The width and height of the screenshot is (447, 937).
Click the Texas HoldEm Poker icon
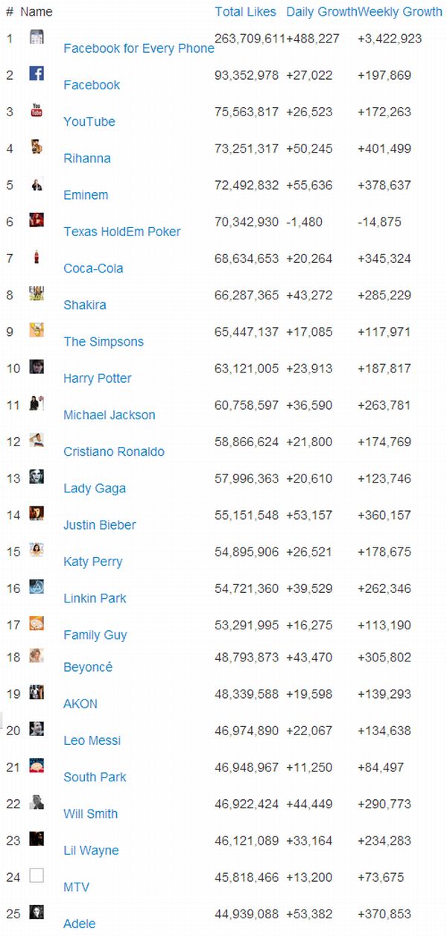[x=37, y=220]
